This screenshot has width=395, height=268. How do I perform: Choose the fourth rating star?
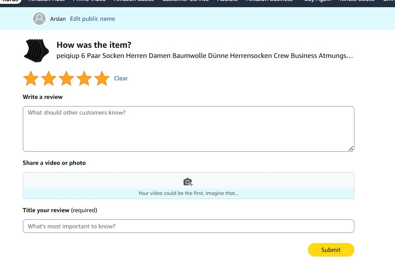click(x=84, y=78)
